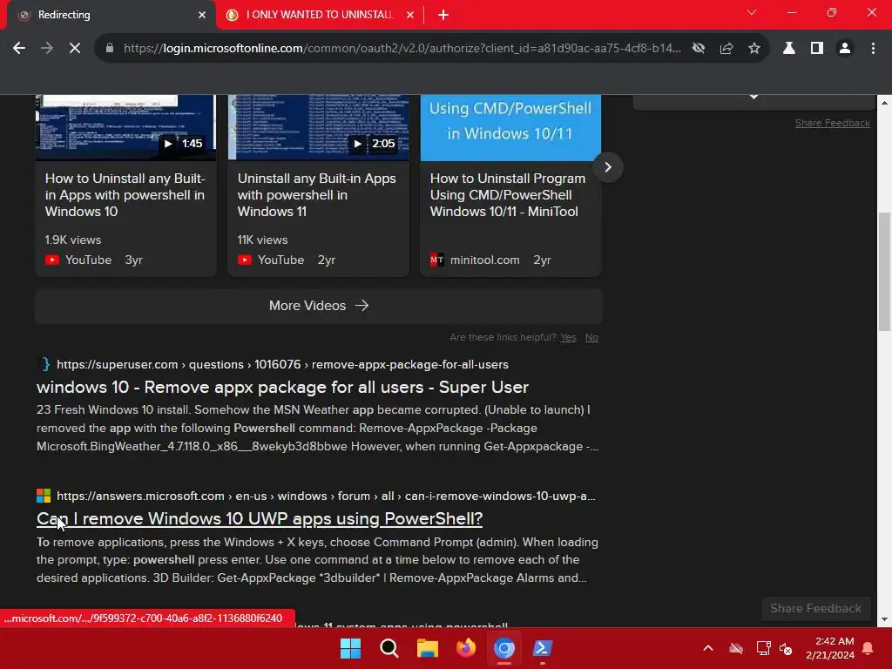Click the bottom Share Feedback button
Image resolution: width=892 pixels, height=669 pixels.
click(x=815, y=608)
